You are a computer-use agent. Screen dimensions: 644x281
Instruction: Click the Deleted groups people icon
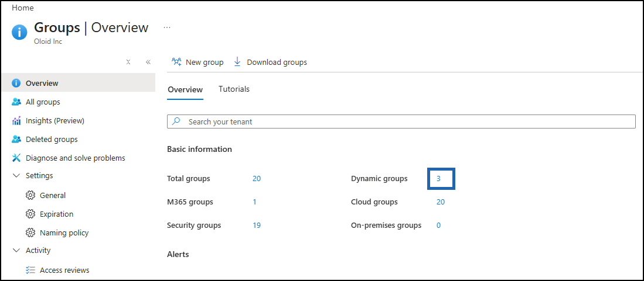(16, 139)
